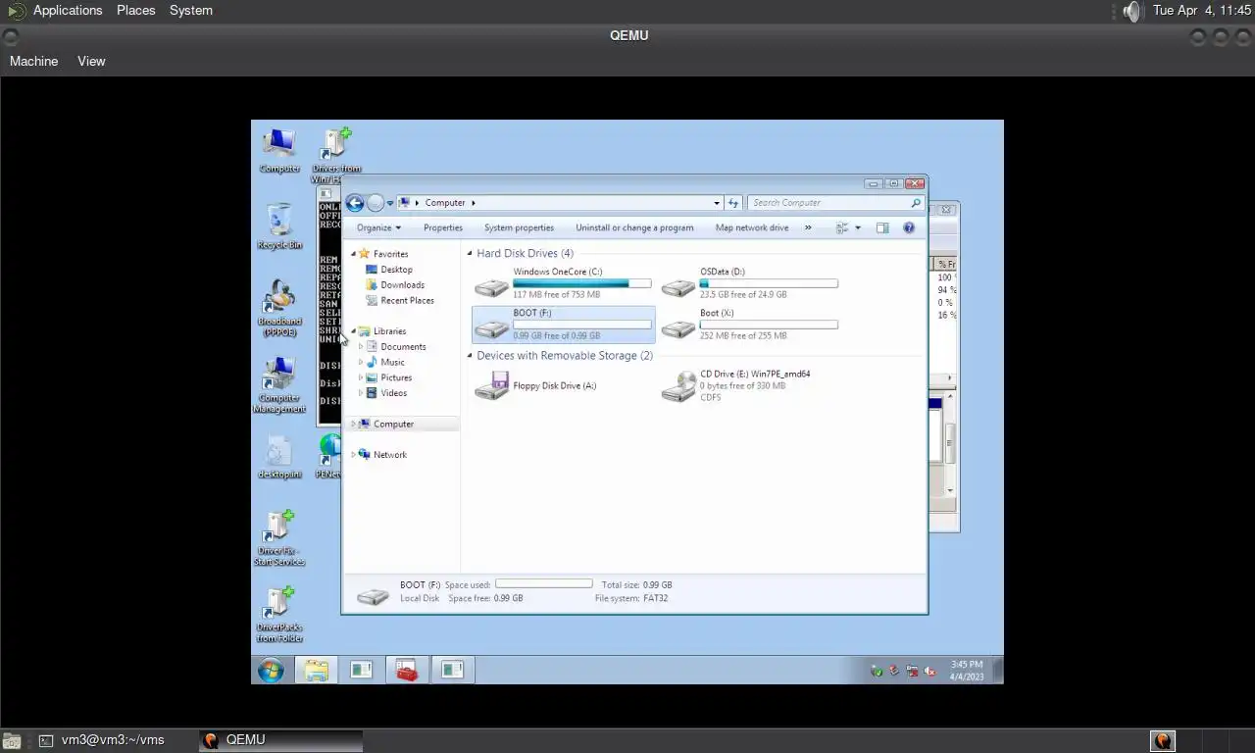Open the view options dropdown arrow
The image size is (1255, 753).
point(858,227)
